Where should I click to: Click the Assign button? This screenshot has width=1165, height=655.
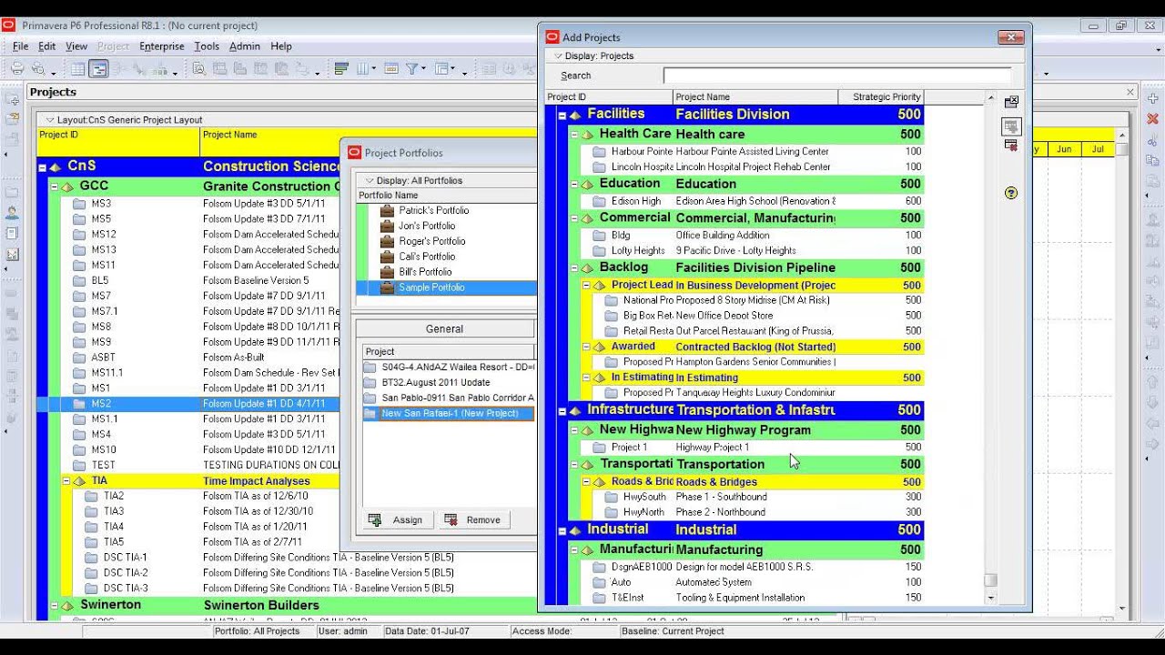[x=397, y=520]
